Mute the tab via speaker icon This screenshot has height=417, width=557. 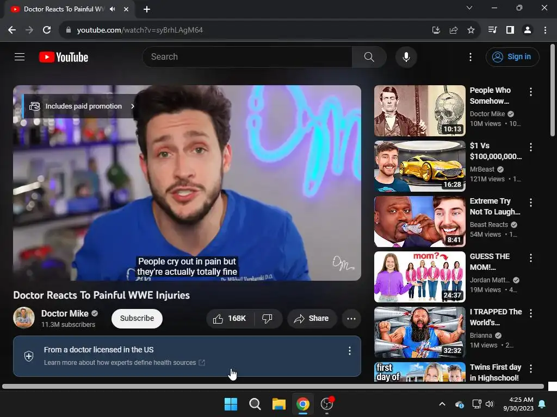(x=112, y=9)
